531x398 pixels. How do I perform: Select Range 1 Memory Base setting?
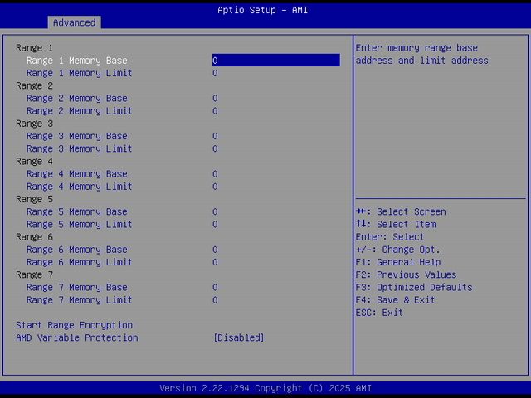[77, 61]
